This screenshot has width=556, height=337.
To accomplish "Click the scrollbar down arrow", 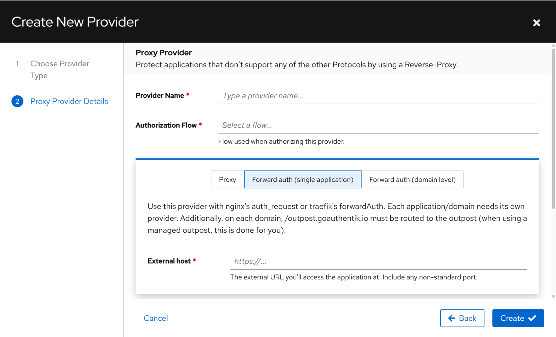I will coord(553,297).
